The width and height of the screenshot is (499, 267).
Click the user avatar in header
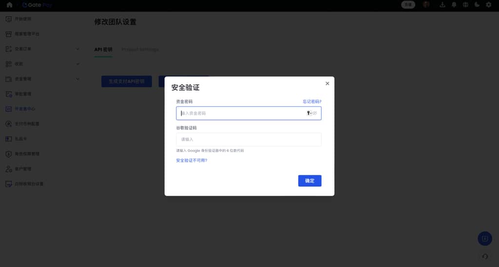(x=426, y=5)
